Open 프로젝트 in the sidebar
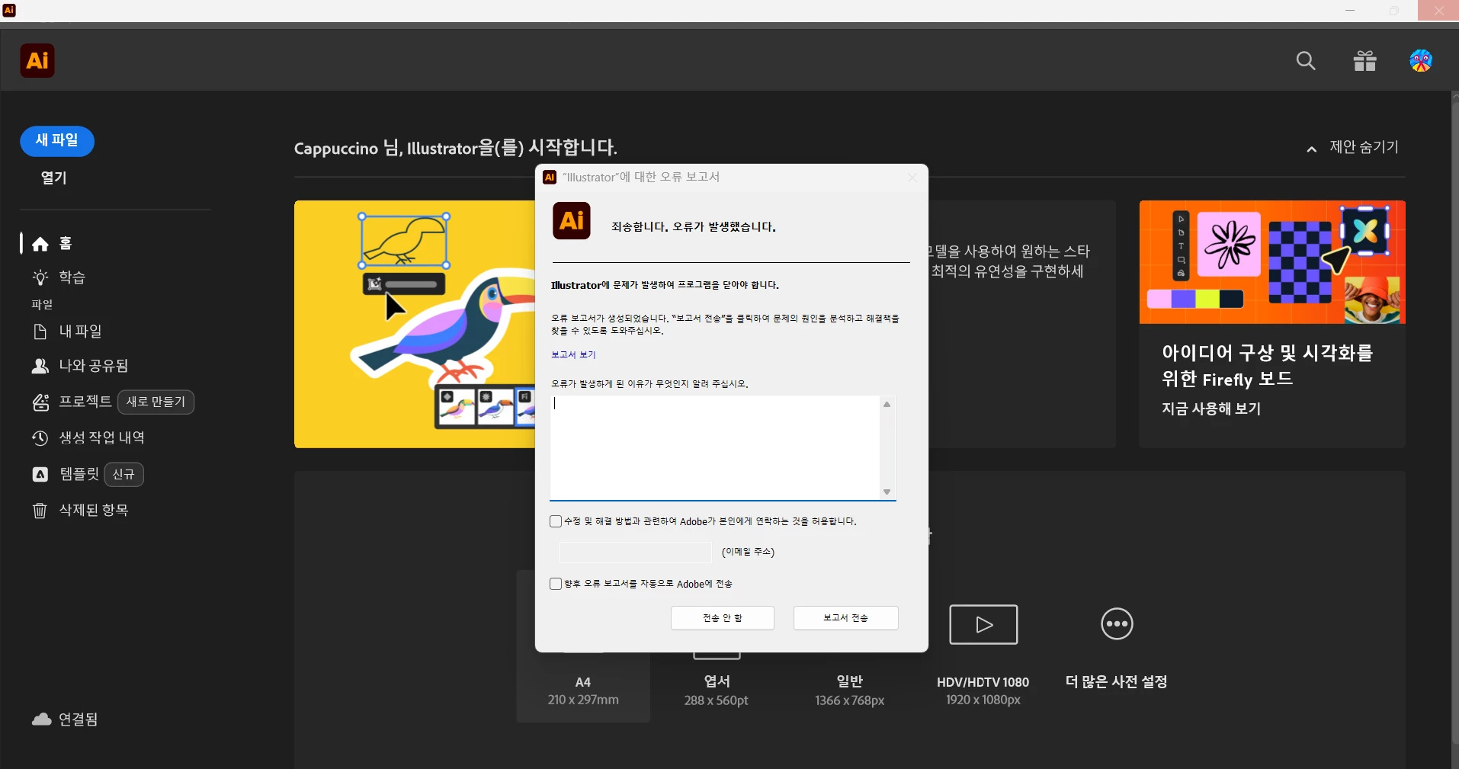The height and width of the screenshot is (769, 1459). 85,401
